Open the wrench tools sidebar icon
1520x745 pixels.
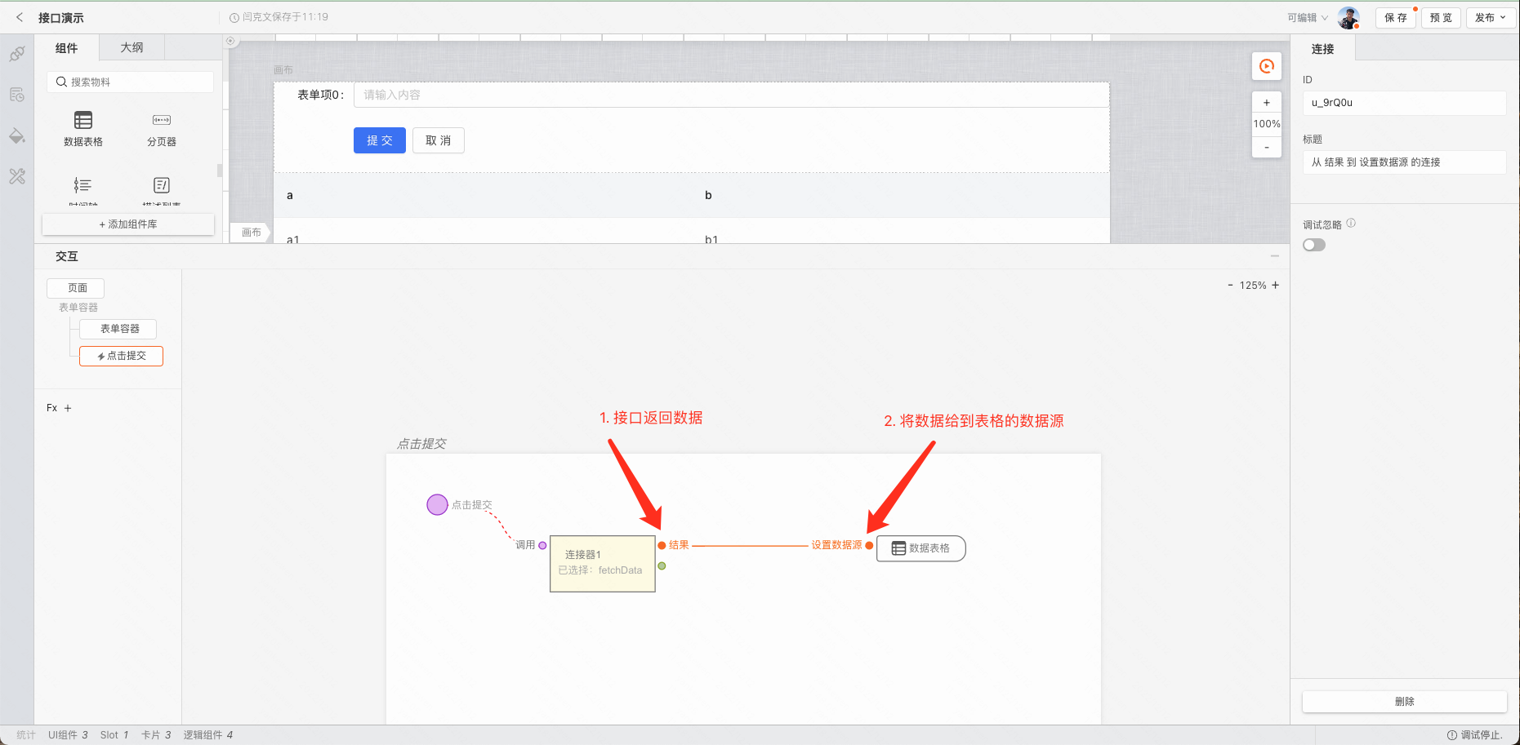(x=17, y=176)
